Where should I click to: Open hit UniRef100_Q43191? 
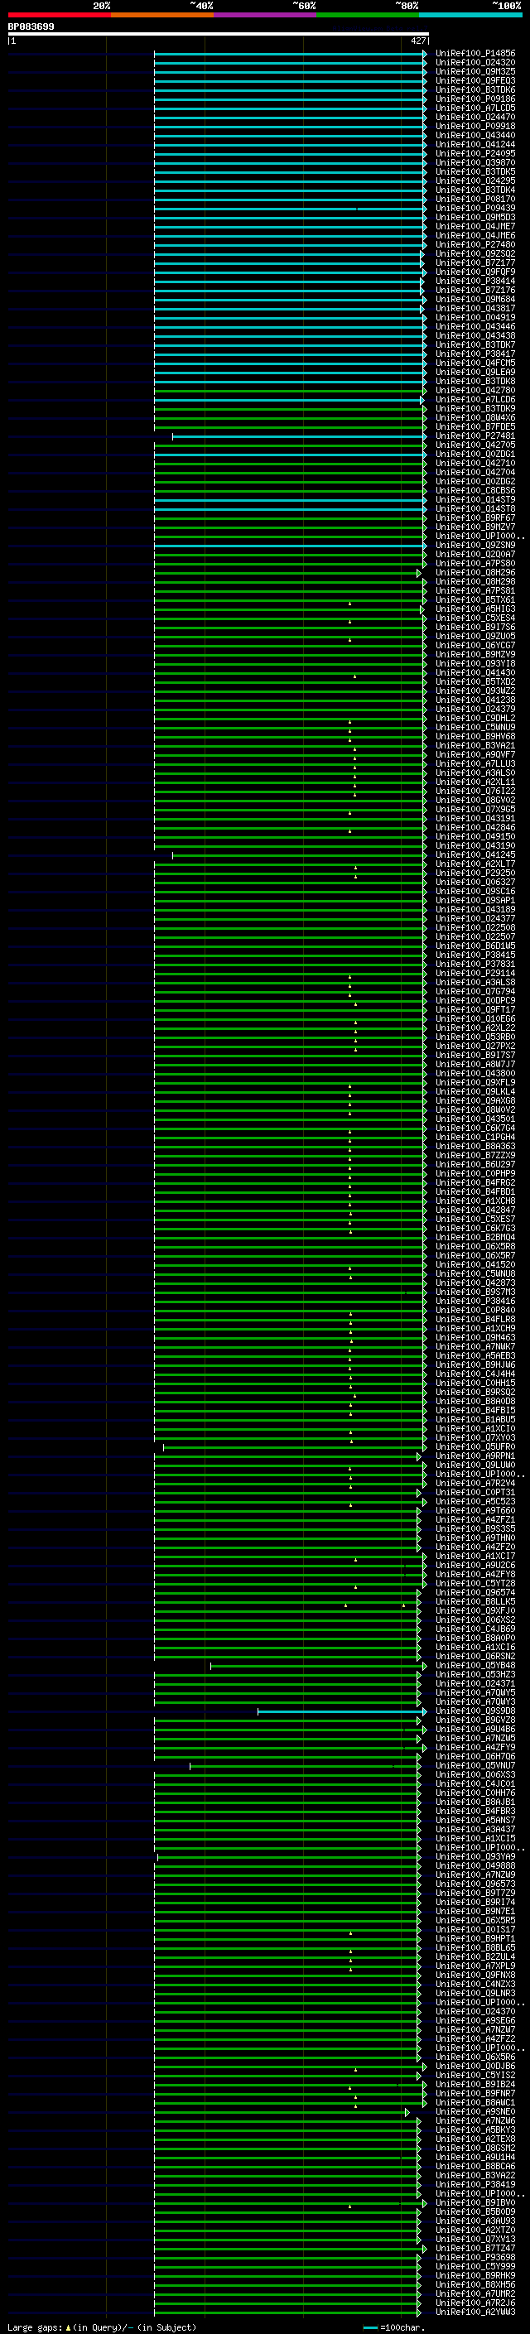[x=475, y=818]
